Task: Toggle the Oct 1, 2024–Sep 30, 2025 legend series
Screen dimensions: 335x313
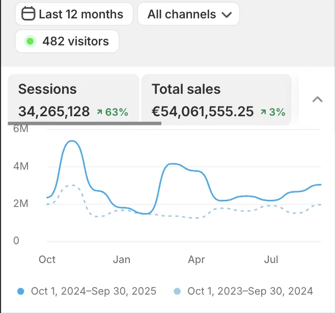Action: (87, 291)
